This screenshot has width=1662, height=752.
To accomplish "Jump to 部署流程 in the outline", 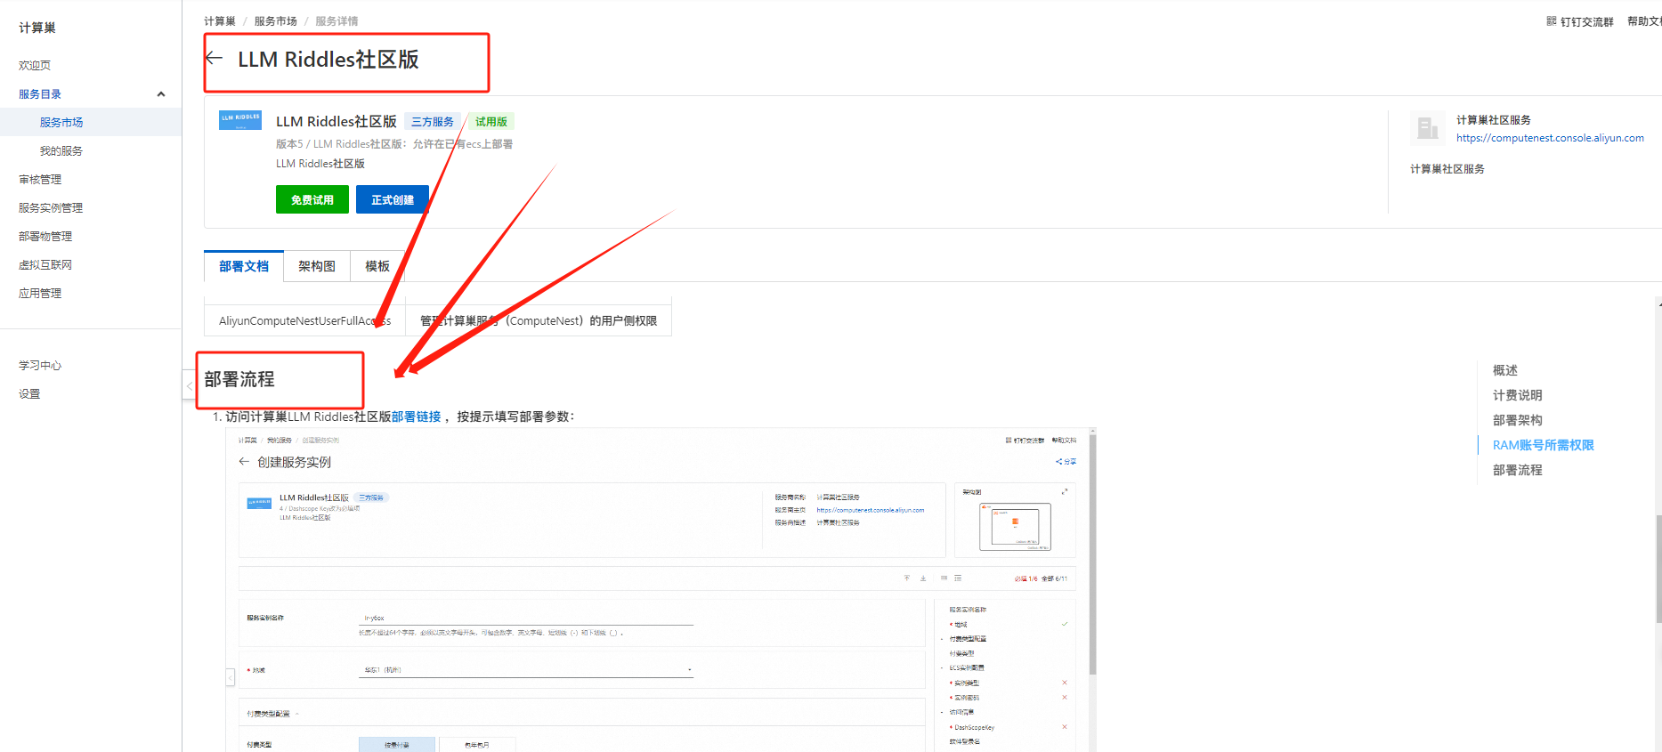I will click(1518, 470).
